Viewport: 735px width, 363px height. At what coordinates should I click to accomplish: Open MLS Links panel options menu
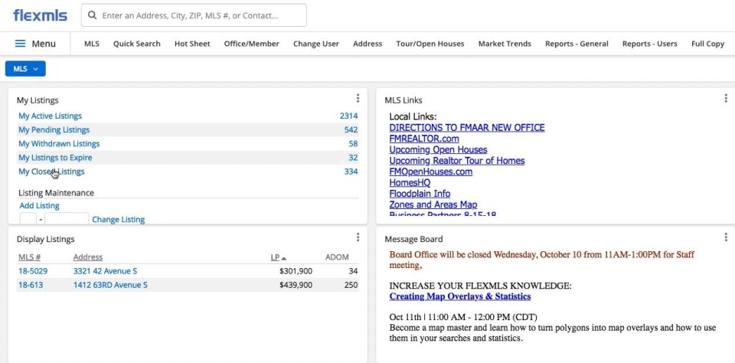coord(726,99)
